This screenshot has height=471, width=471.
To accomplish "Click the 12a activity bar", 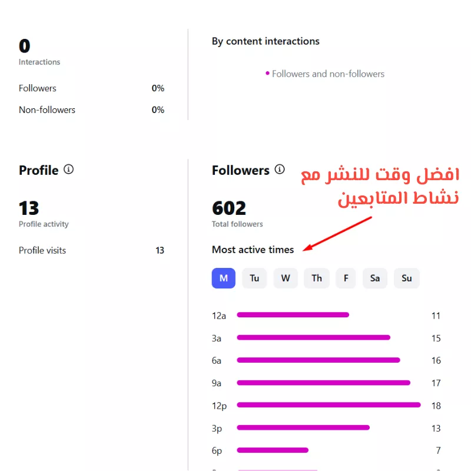I will [x=293, y=315].
